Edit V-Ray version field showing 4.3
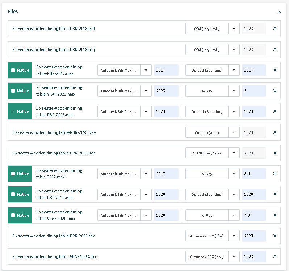The image size is (289, 271). (x=254, y=215)
